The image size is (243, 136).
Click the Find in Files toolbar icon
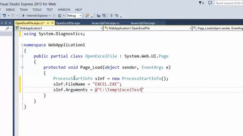pos(87,15)
